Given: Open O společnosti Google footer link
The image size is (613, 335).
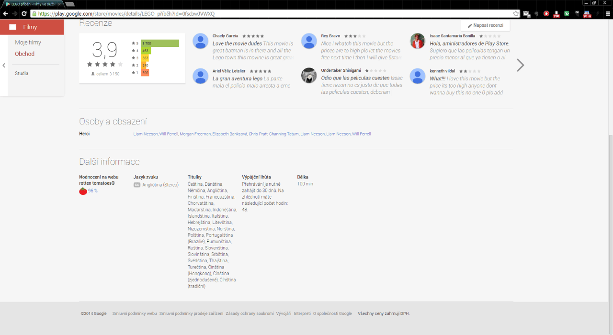Looking at the screenshot, I should click(x=332, y=313).
